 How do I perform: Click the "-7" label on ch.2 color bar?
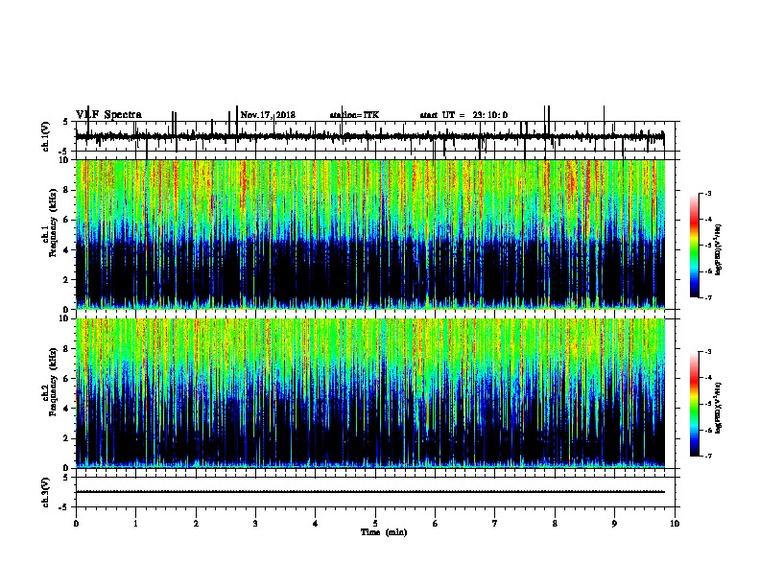(708, 457)
